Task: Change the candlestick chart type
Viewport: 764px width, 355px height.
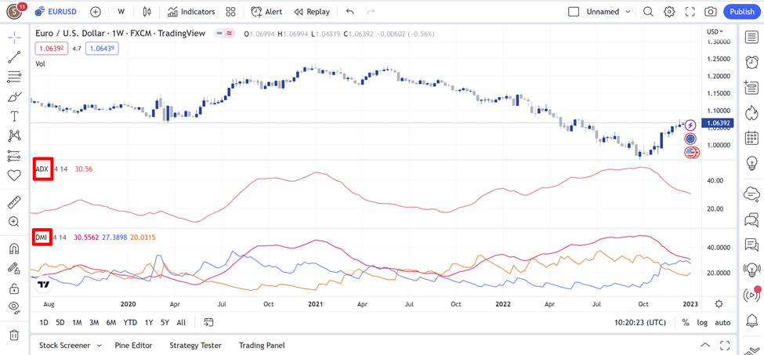Action: tap(147, 11)
